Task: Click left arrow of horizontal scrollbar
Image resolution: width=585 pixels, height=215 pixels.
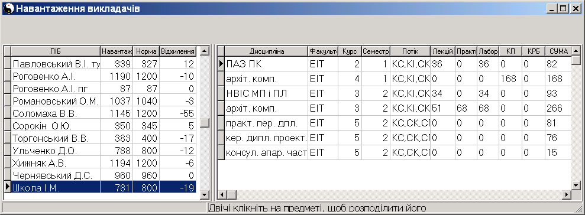Action: click(222, 194)
